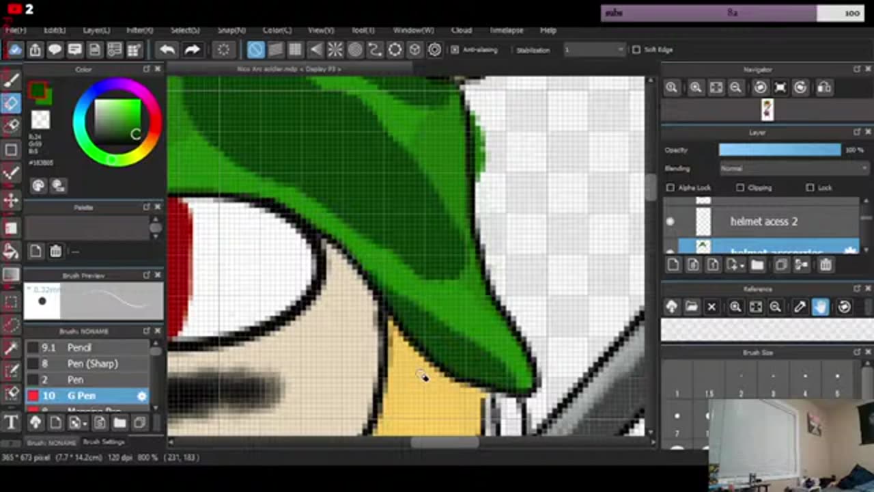Select the Move tool with arrows icon

11,200
